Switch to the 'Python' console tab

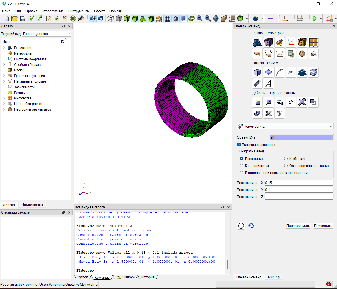point(83,277)
